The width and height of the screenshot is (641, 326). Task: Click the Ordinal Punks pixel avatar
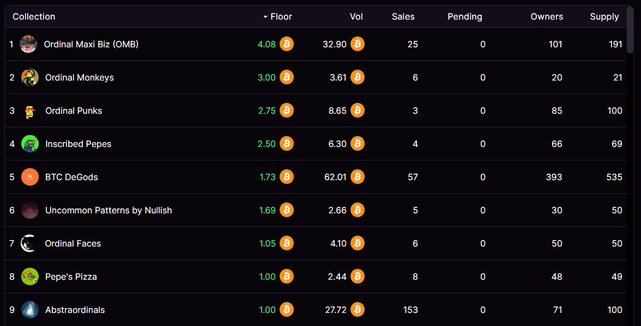coord(30,110)
